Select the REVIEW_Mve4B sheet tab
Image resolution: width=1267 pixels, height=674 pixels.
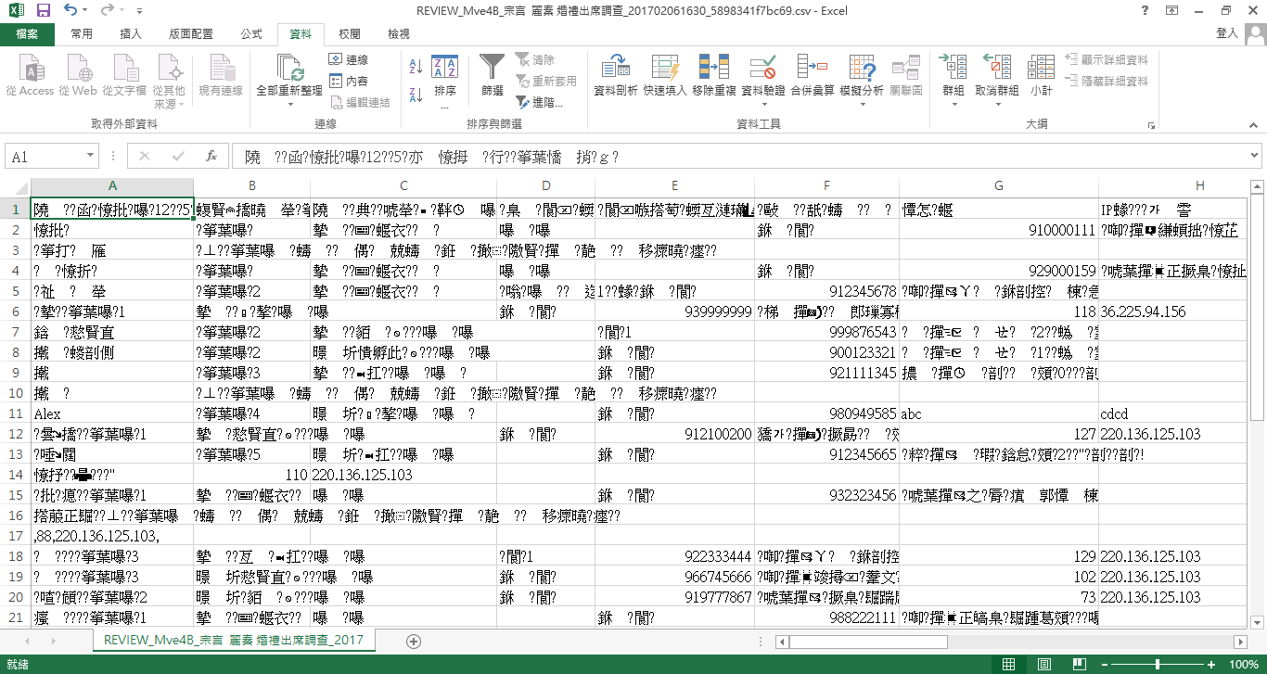pos(233,641)
